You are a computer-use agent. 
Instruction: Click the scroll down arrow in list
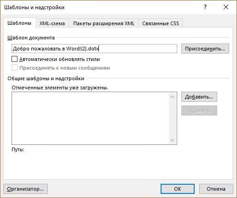(172, 140)
